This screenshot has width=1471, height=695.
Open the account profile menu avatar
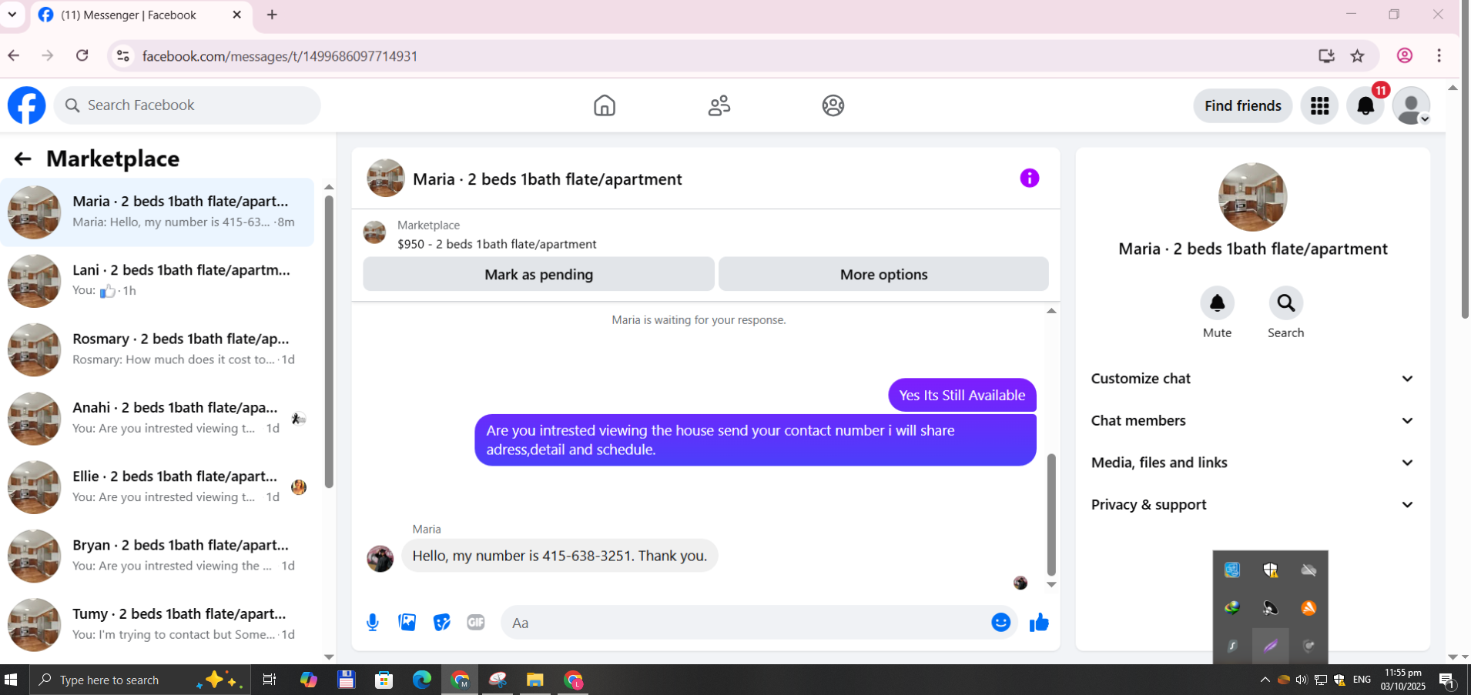click(x=1412, y=105)
